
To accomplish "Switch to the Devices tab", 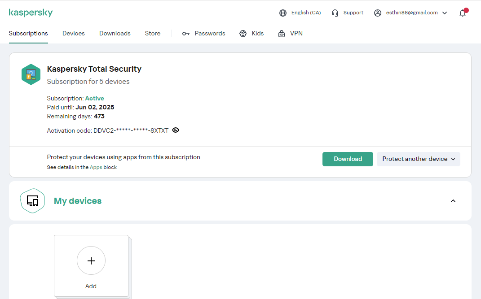I will click(x=74, y=34).
